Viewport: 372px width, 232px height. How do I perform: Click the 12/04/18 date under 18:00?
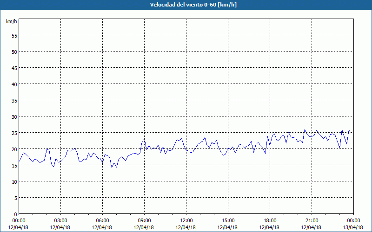tap(269, 227)
